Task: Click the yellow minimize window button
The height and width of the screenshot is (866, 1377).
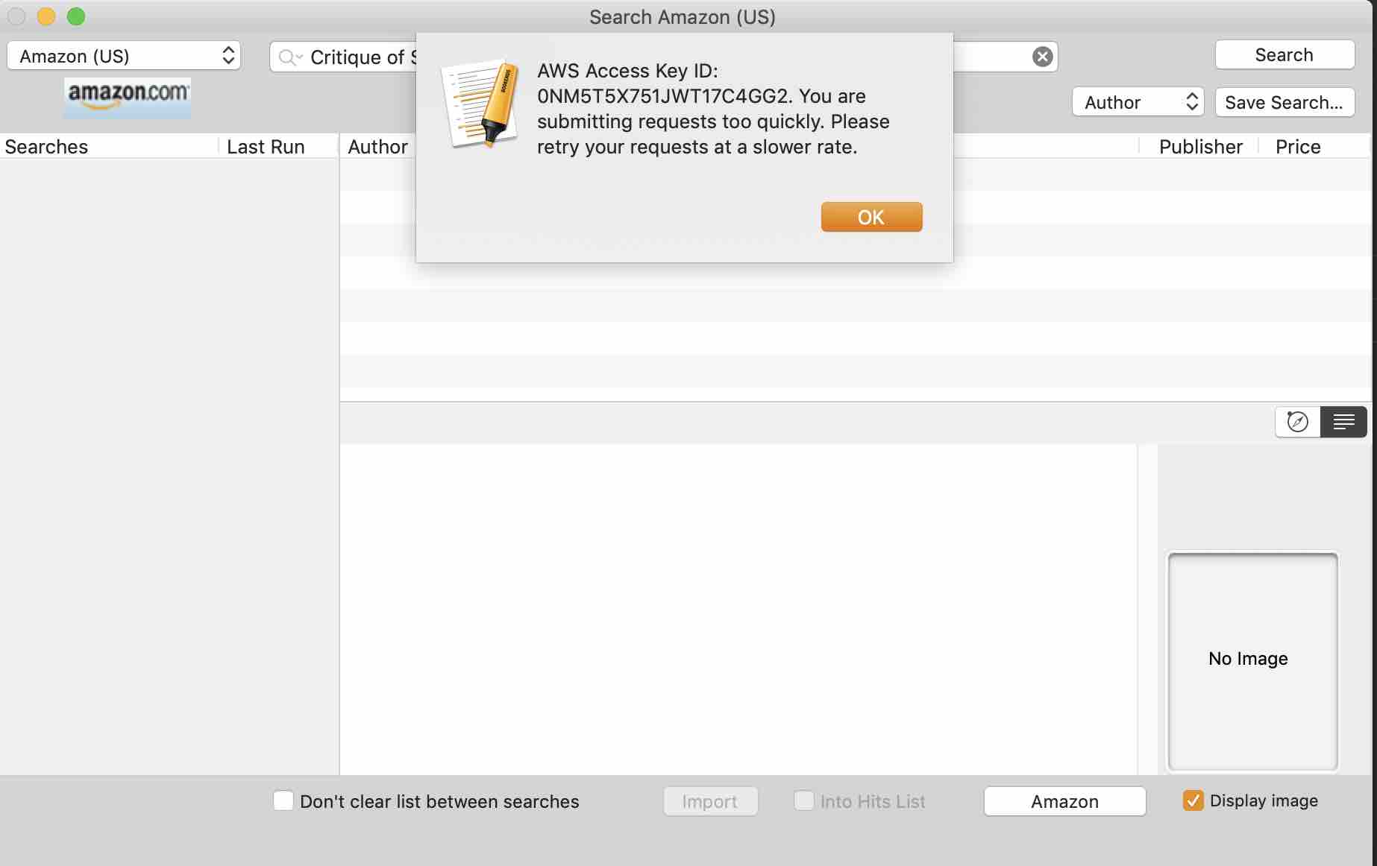Action: (x=46, y=16)
